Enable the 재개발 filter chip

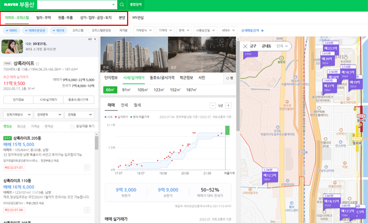123,30
